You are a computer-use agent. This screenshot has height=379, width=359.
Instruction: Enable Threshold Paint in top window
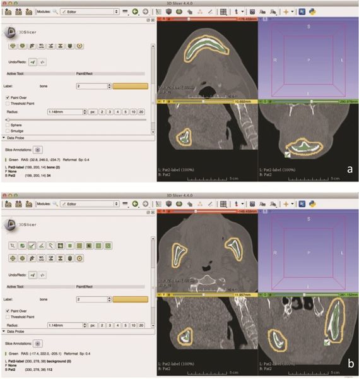[8, 104]
